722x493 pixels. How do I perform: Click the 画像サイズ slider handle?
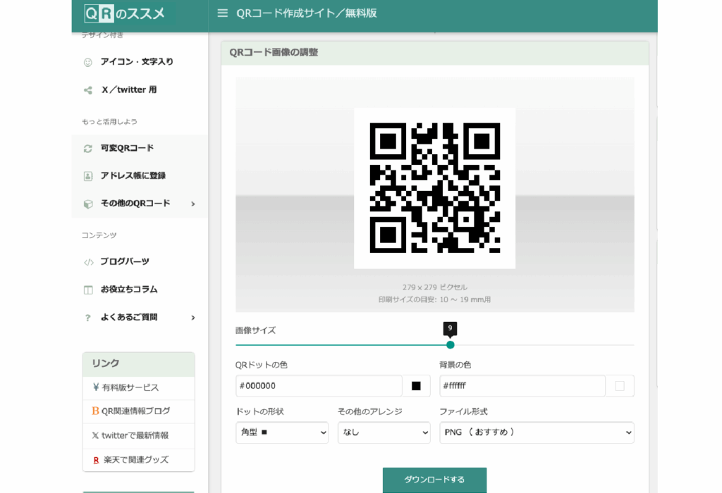451,345
